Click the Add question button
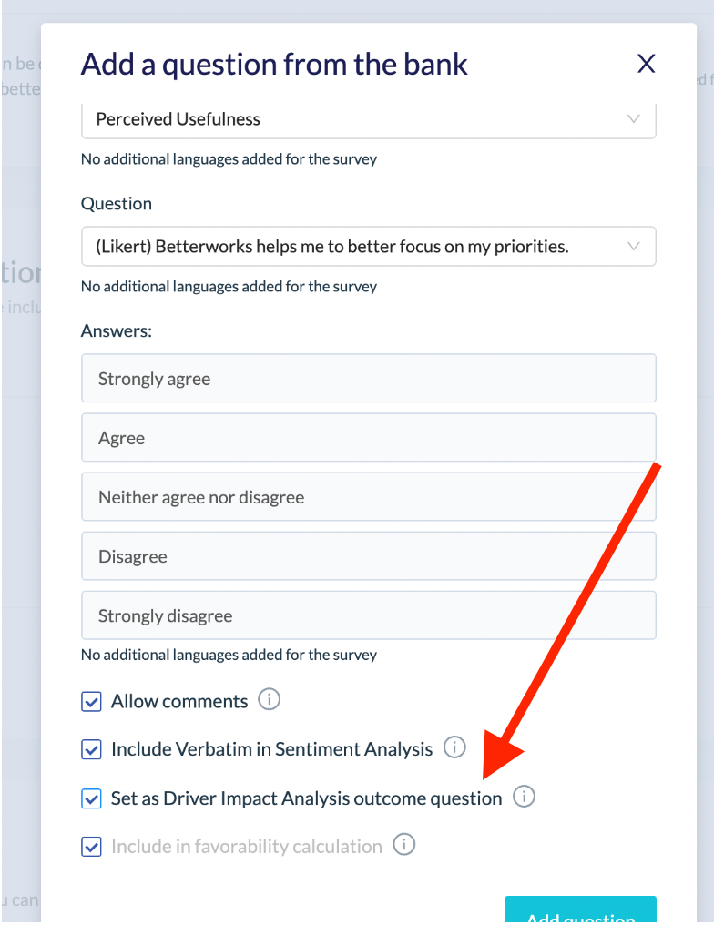This screenshot has width=714, height=925. pos(581,910)
